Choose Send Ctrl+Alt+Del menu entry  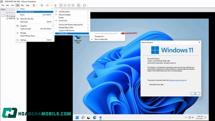pos(35,19)
